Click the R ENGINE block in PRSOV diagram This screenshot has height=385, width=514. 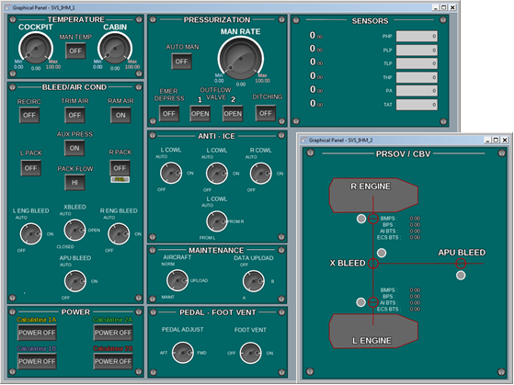373,196
